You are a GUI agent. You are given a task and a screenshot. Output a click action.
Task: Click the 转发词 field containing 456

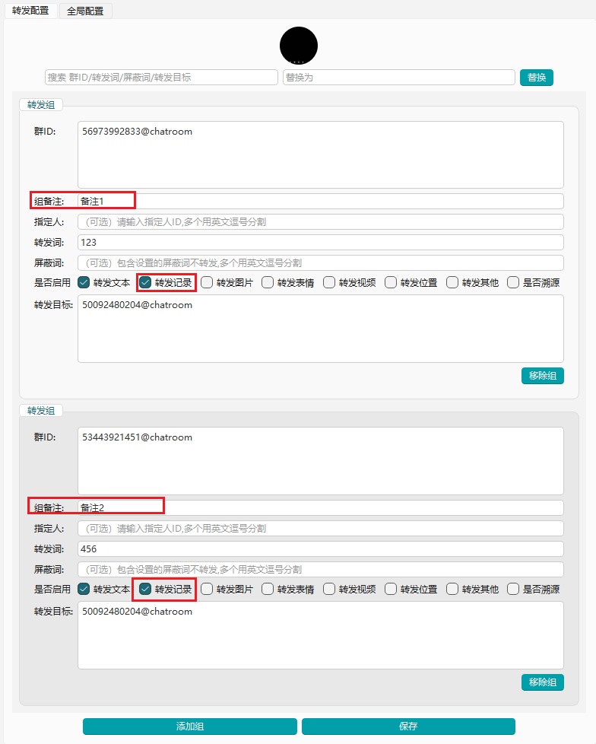click(320, 548)
